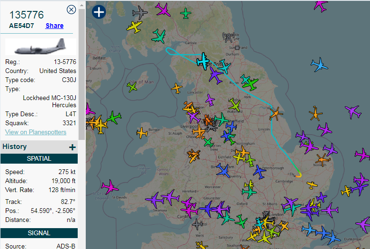Open the Share link for AE54D7
Viewport: 370px width, 249px height.
pyautogui.click(x=54, y=26)
